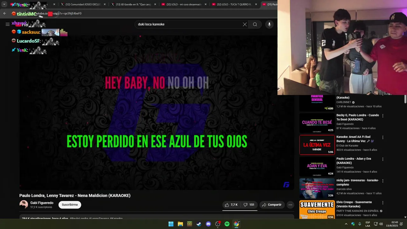Close the 'LOLO - TUCA T QUIERO' tab

coord(256,4)
